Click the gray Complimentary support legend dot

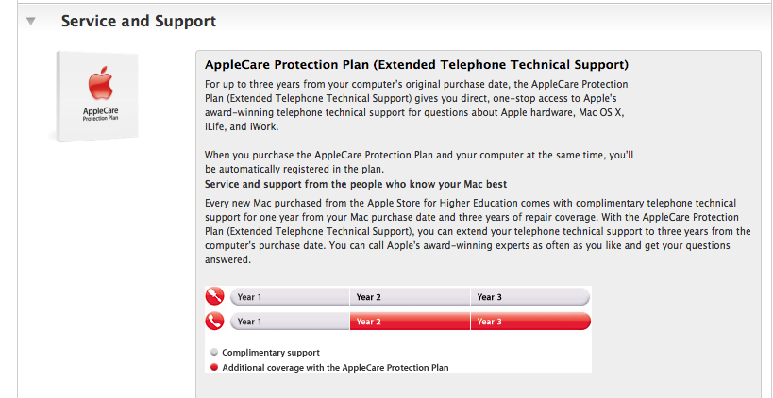pos(214,353)
